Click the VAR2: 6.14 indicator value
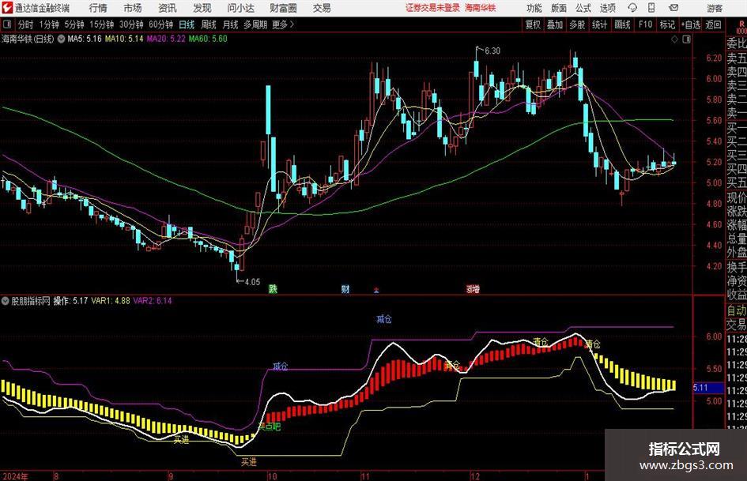Viewport: 747px width, 481px height. click(x=152, y=301)
